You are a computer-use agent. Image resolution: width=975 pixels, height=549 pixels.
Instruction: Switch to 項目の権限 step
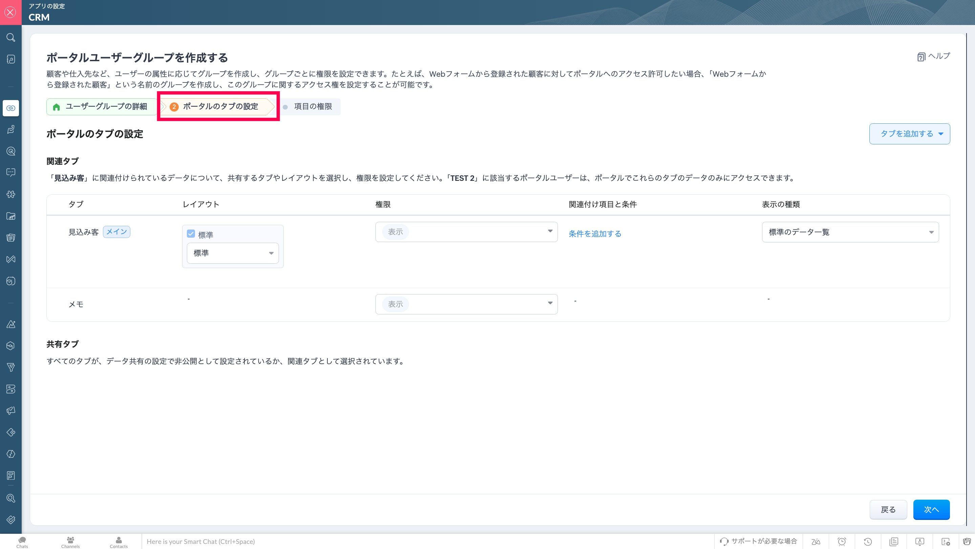coord(312,106)
